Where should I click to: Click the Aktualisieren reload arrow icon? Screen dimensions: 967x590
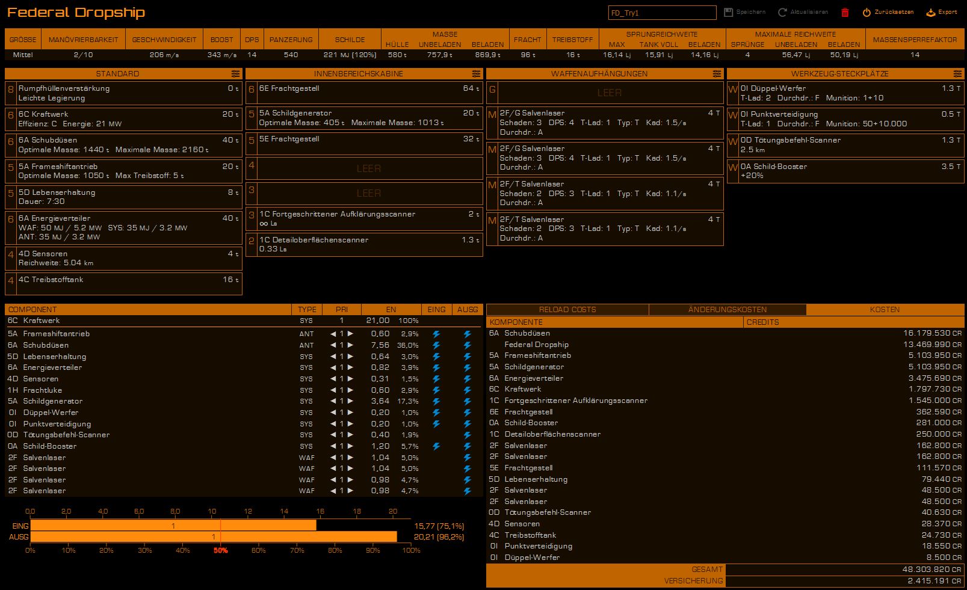click(x=782, y=12)
